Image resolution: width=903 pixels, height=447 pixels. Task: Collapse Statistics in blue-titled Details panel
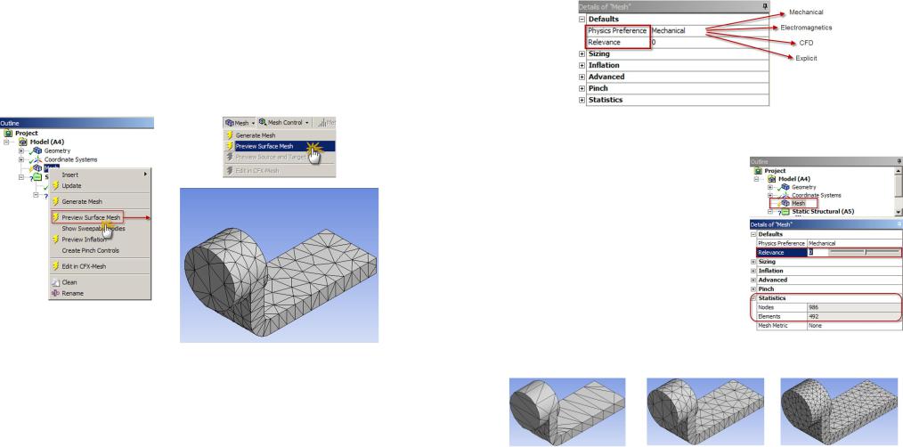pos(754,298)
